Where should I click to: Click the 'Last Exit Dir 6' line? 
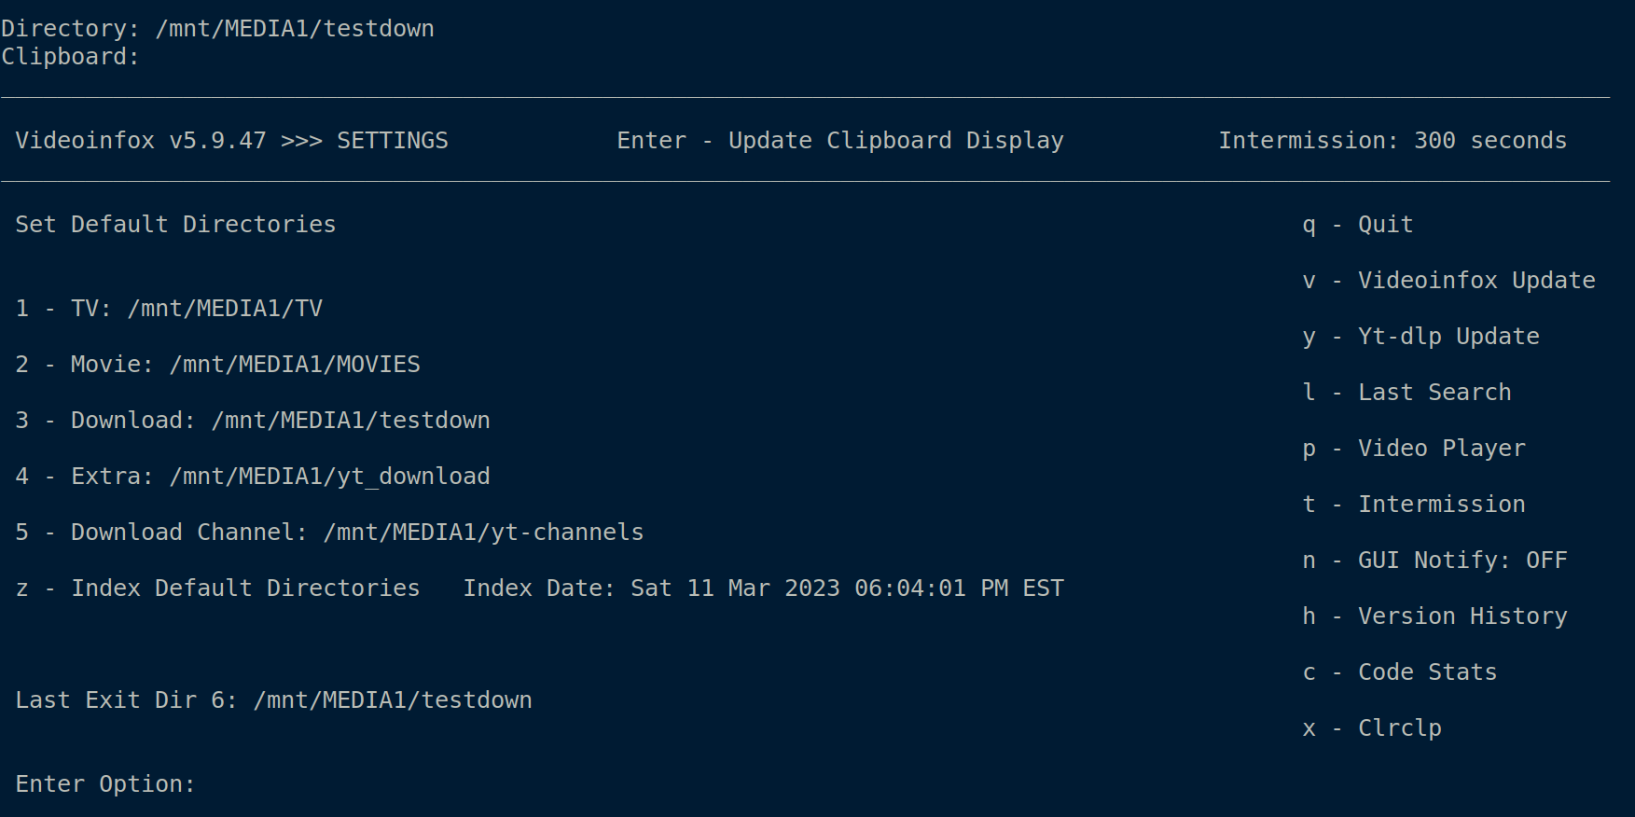tap(274, 700)
